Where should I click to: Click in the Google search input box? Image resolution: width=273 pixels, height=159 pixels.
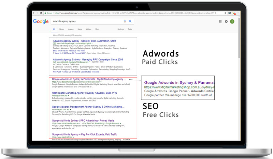point(85,21)
